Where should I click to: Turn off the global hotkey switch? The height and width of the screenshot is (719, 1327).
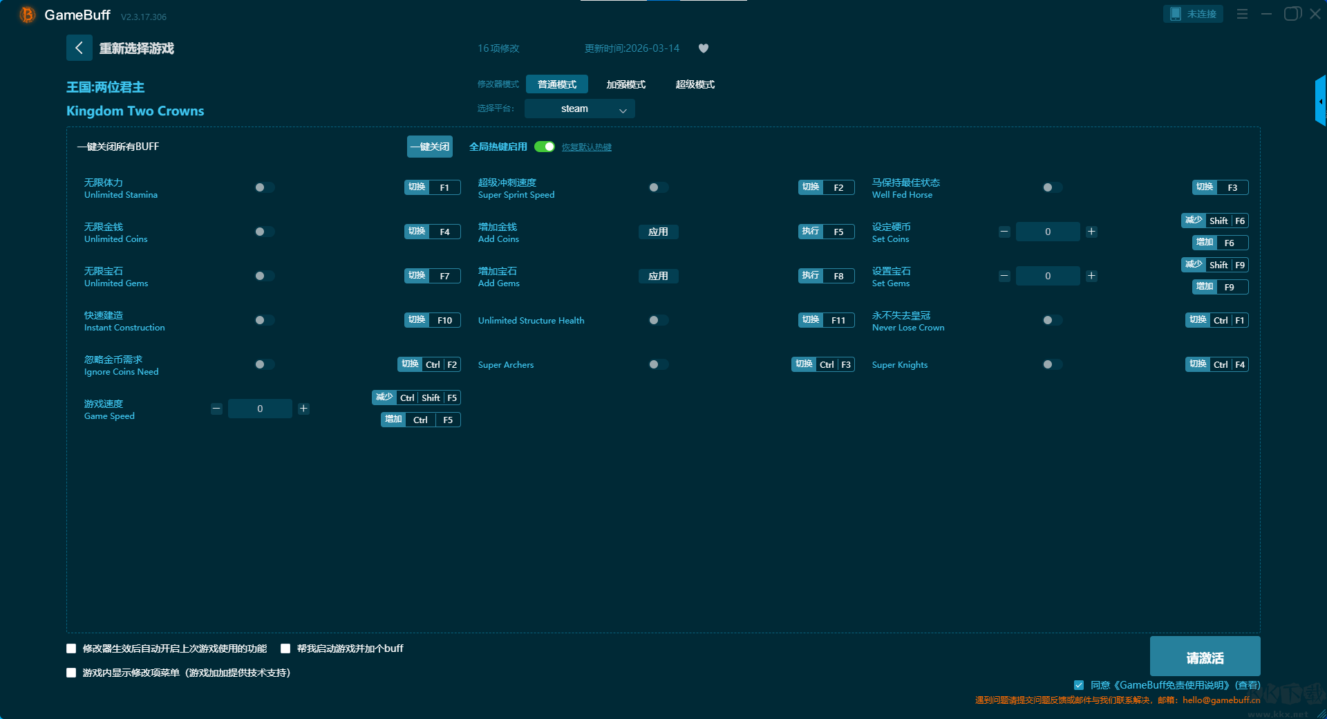point(545,147)
